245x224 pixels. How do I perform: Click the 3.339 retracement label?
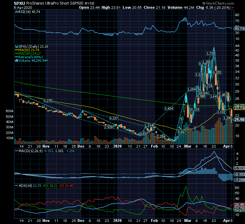[199, 75]
